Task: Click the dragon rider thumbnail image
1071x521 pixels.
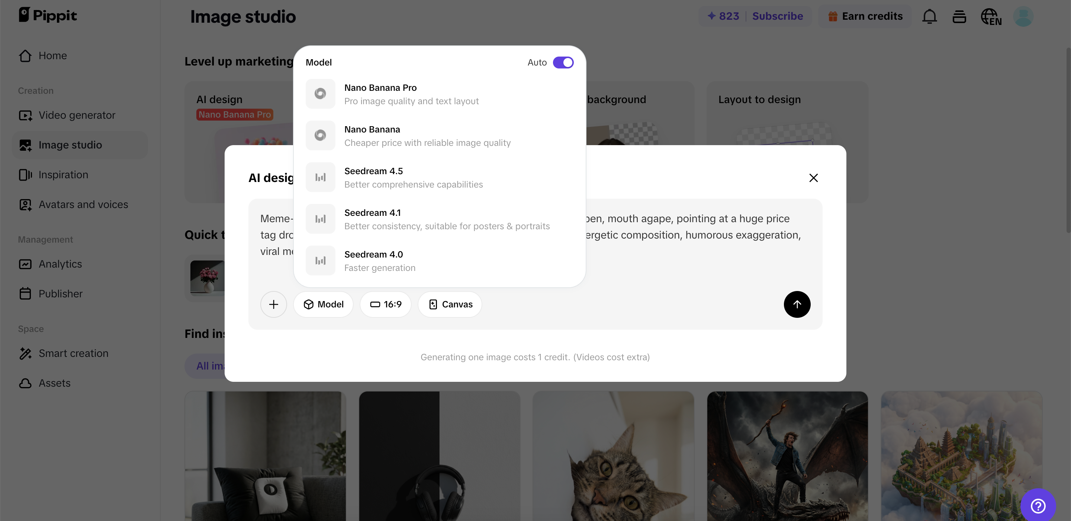Action: pyautogui.click(x=787, y=456)
